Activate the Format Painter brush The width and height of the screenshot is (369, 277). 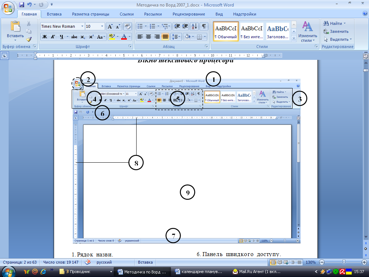tap(29, 39)
